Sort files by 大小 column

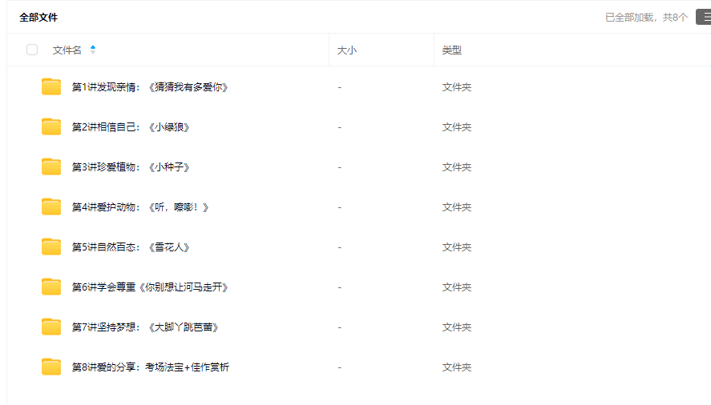point(347,50)
